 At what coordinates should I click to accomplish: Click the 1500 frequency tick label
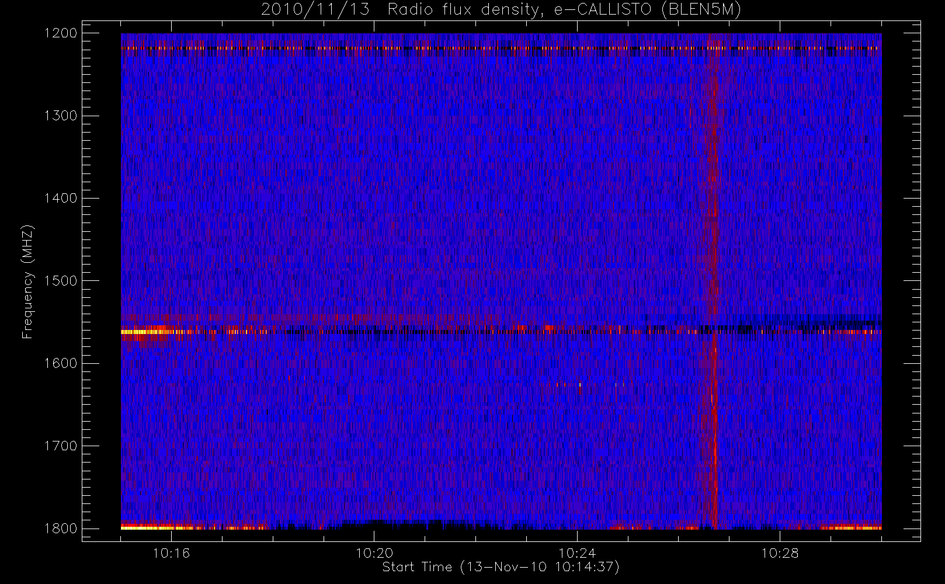point(61,281)
